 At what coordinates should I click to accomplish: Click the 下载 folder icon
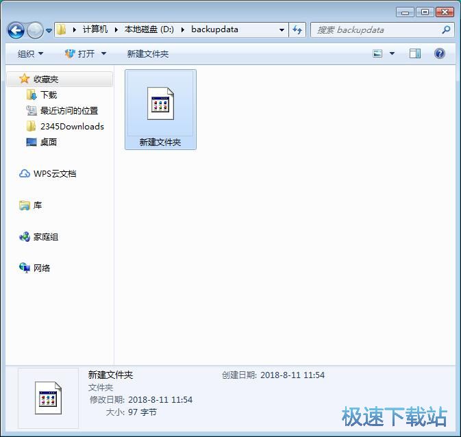(31, 95)
